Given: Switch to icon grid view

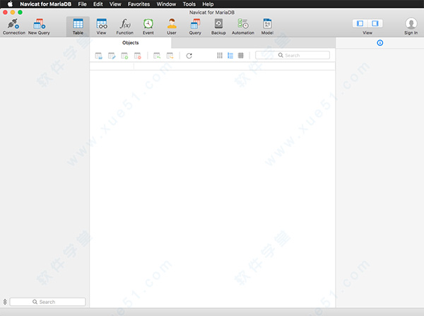Looking at the screenshot, I should click(220, 55).
